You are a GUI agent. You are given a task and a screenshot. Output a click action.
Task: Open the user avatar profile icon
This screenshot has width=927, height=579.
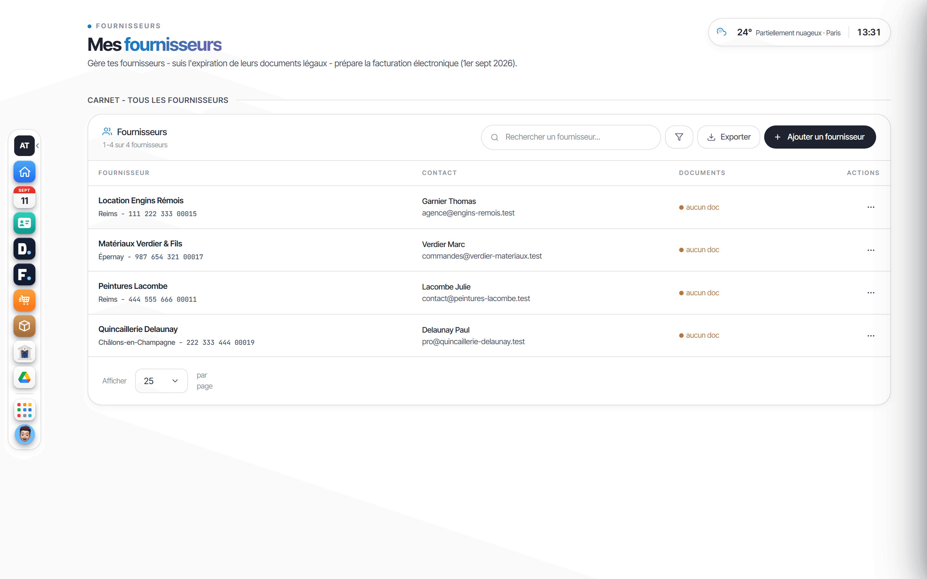[x=24, y=434]
